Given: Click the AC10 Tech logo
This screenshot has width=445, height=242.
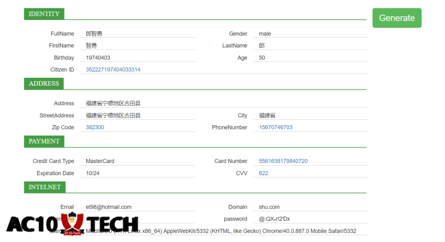Looking at the screenshot, I should [72, 224].
